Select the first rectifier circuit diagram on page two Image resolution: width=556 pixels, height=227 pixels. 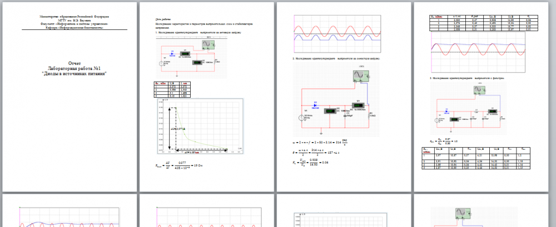[191, 57]
